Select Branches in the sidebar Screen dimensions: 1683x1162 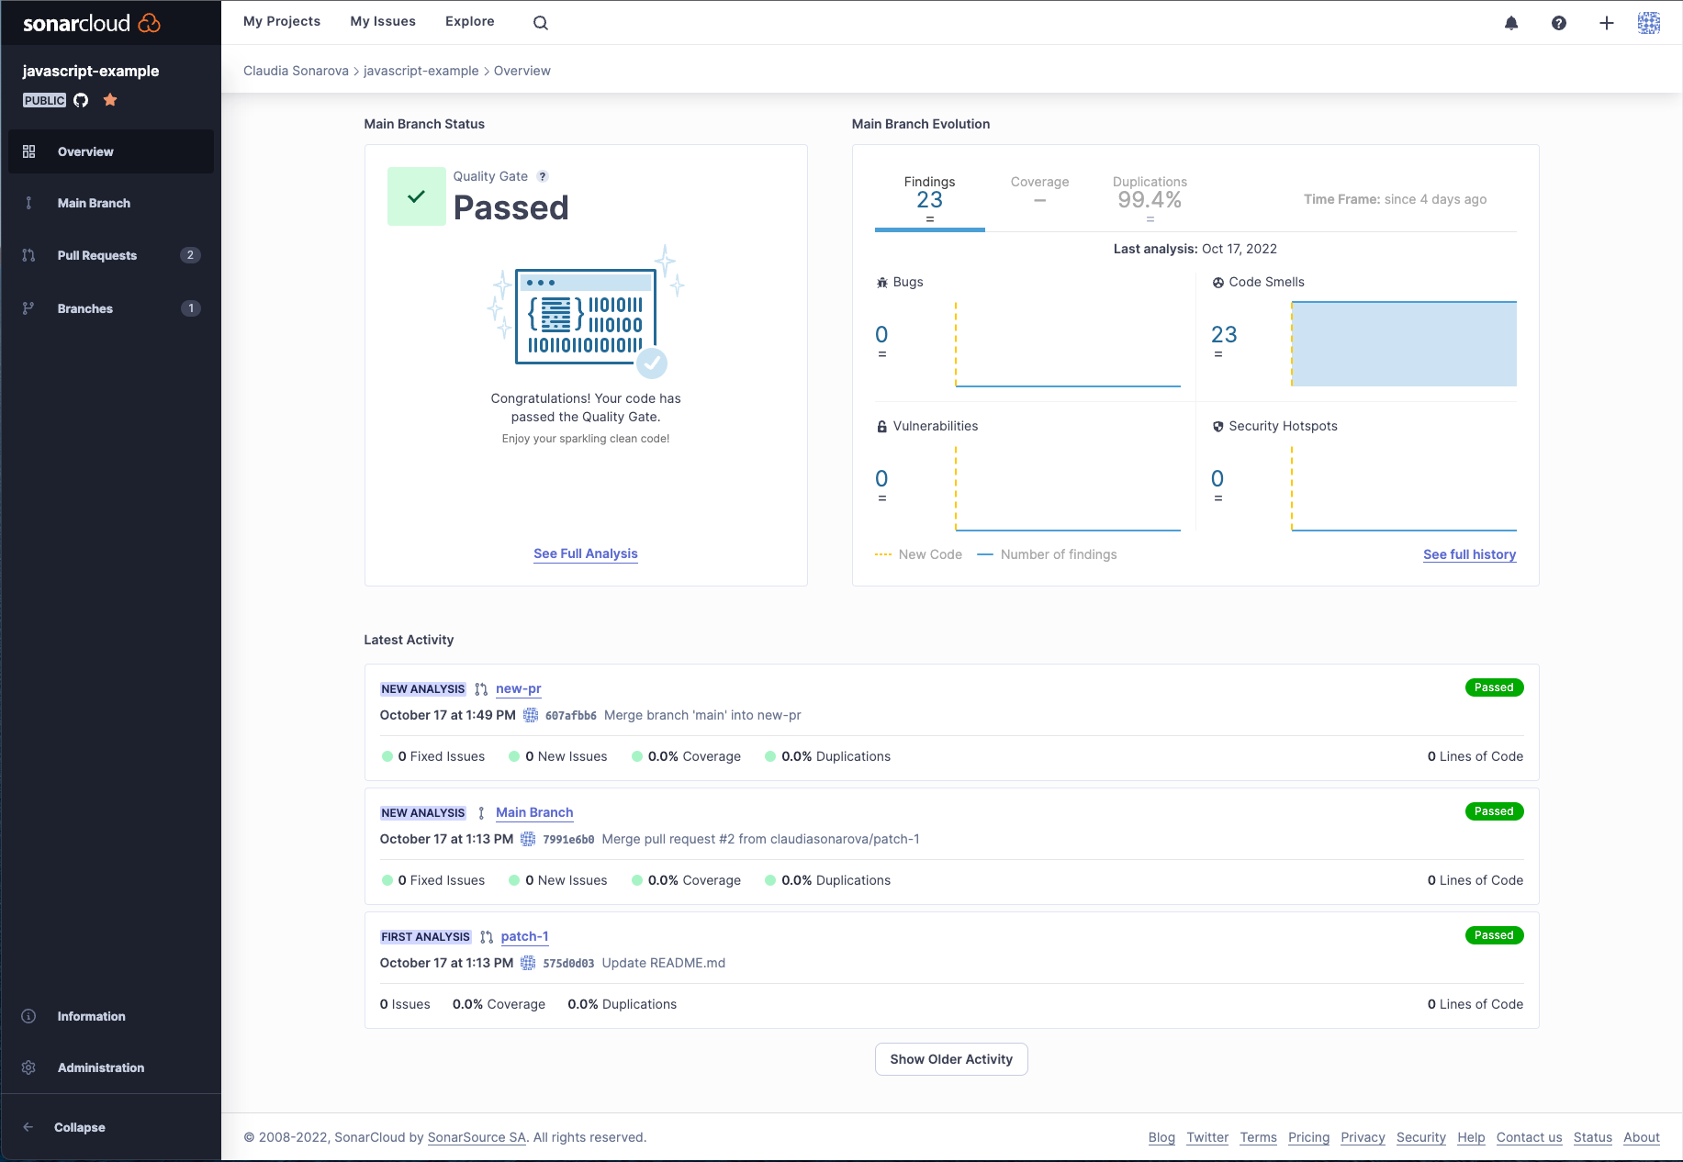[111, 308]
